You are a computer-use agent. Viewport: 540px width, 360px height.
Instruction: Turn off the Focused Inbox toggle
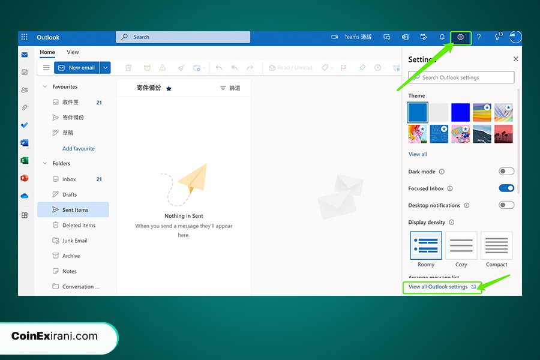(506, 188)
